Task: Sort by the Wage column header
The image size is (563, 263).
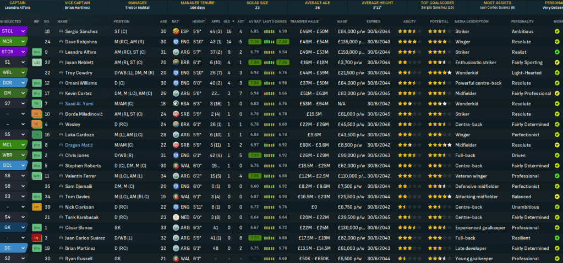Action: tap(342, 21)
